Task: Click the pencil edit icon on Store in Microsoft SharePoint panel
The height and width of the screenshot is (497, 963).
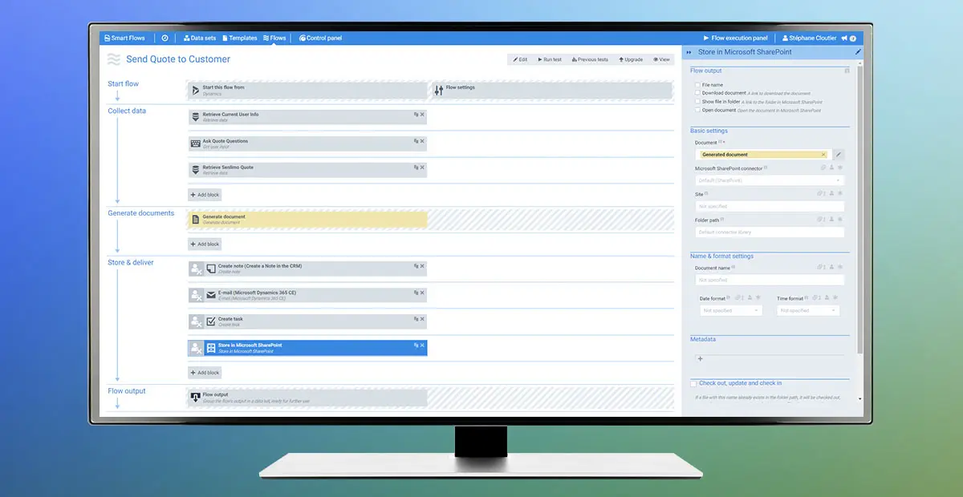Action: 858,52
